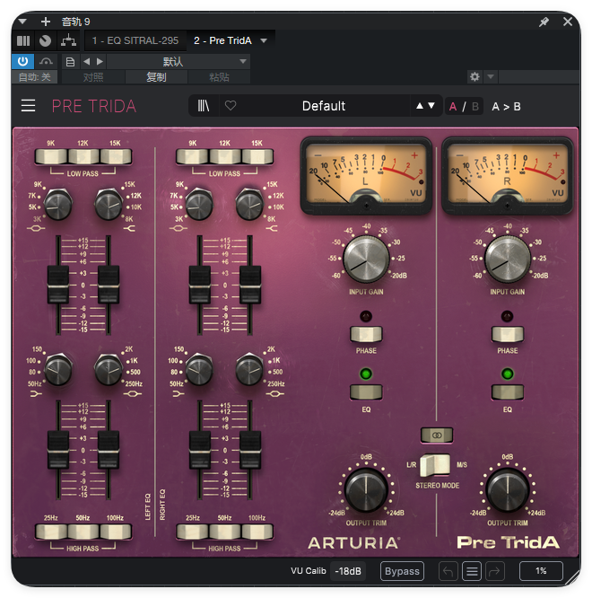592x598 pixels.
Task: Toggle left EQ 25Hz high pass button
Action: coord(51,532)
